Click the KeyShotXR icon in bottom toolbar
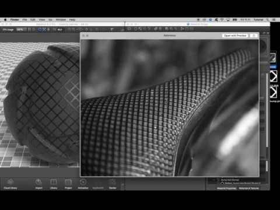 point(98,184)
